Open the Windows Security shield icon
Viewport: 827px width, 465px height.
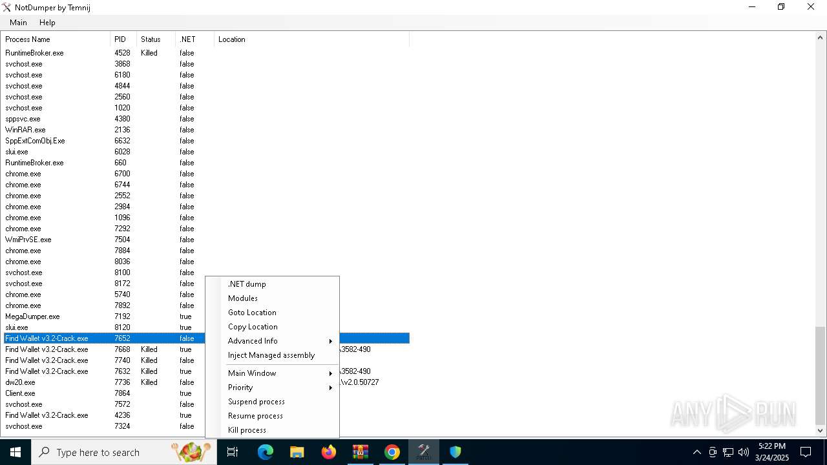click(x=455, y=452)
